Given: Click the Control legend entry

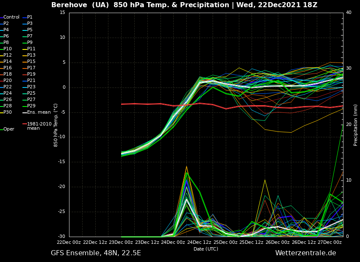Looking at the screenshot, I should (11, 17).
